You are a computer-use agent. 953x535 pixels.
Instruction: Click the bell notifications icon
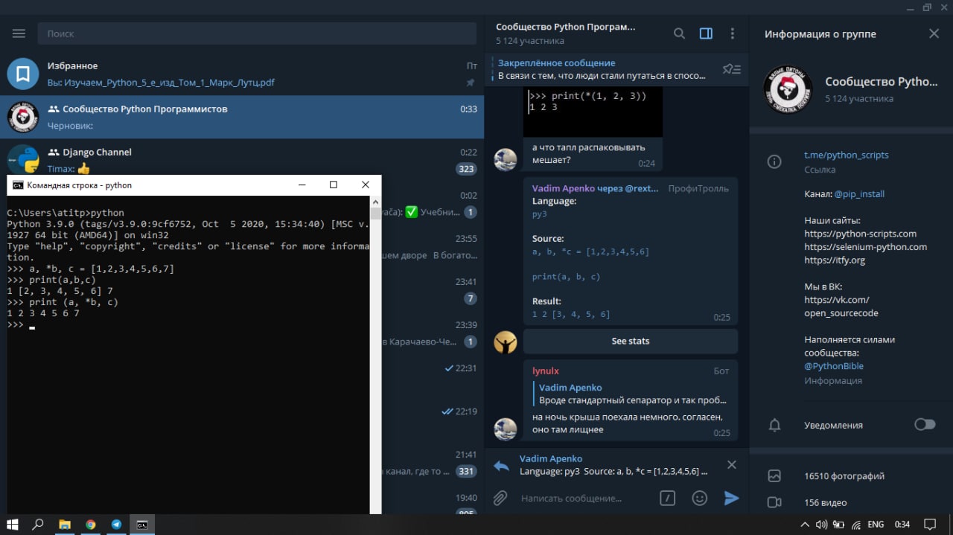(x=774, y=425)
